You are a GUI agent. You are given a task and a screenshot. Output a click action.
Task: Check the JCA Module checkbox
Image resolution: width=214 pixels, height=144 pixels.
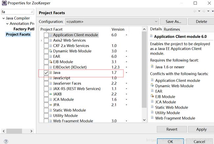46,99
